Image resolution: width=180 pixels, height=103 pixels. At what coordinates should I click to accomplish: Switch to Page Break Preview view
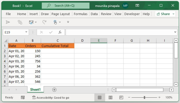(x=121, y=97)
